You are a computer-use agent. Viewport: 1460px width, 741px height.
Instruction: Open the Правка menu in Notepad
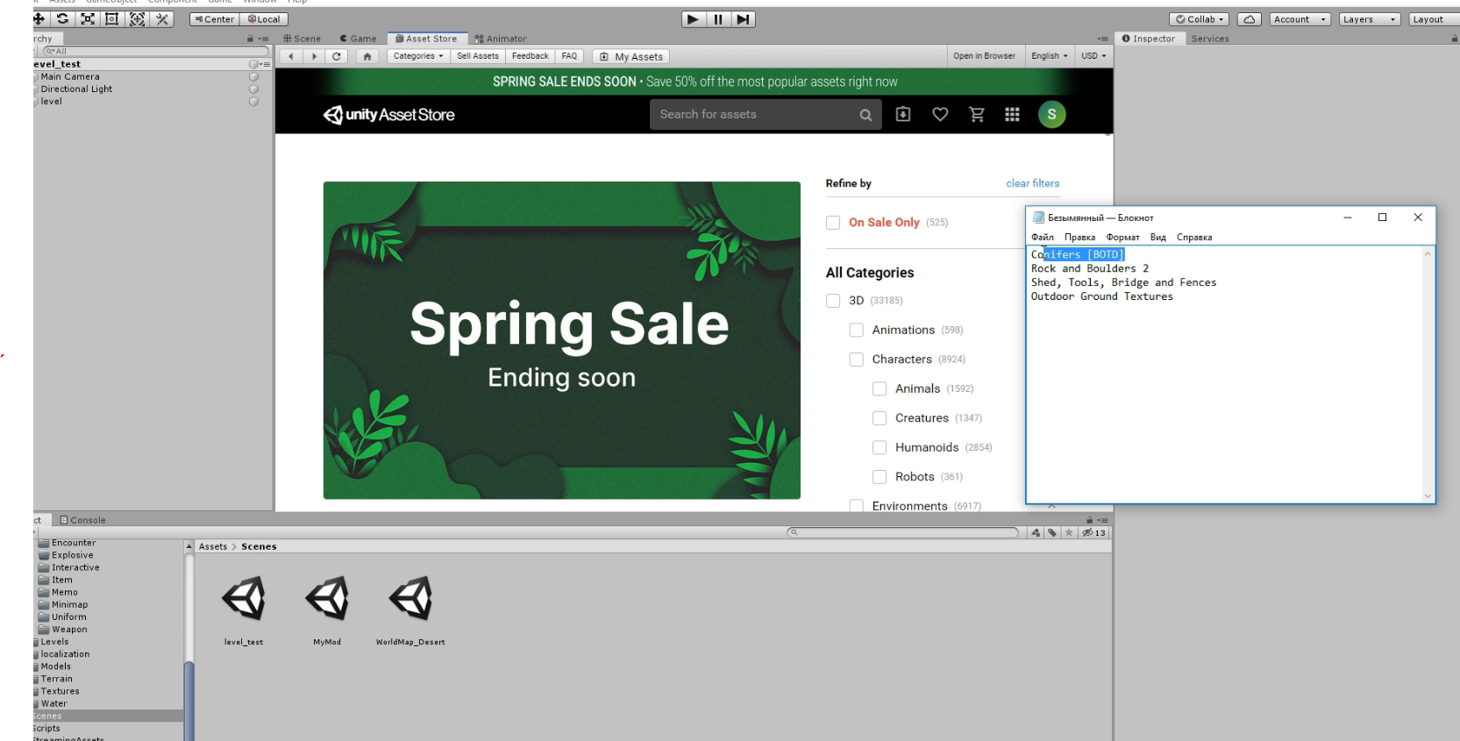[x=1079, y=237]
